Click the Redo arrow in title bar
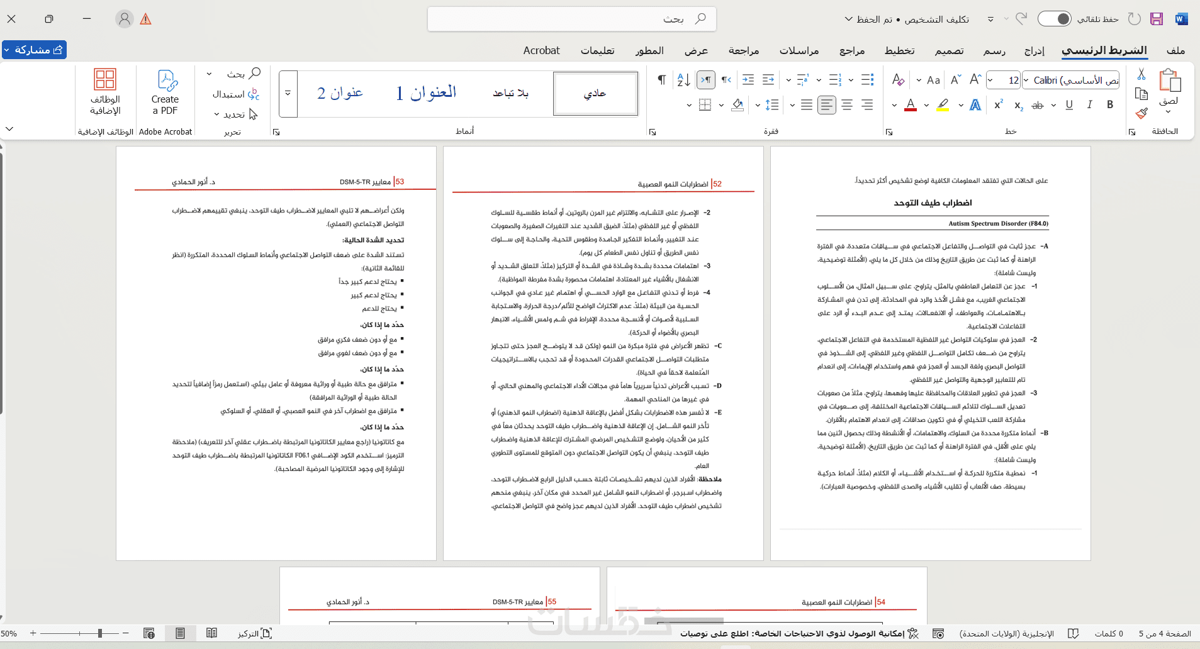The height and width of the screenshot is (649, 1200). click(x=1021, y=19)
